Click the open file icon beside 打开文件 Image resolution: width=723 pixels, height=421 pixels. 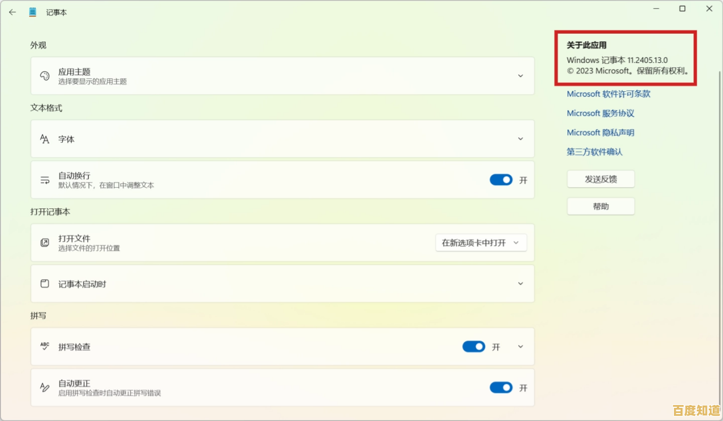pyautogui.click(x=45, y=243)
